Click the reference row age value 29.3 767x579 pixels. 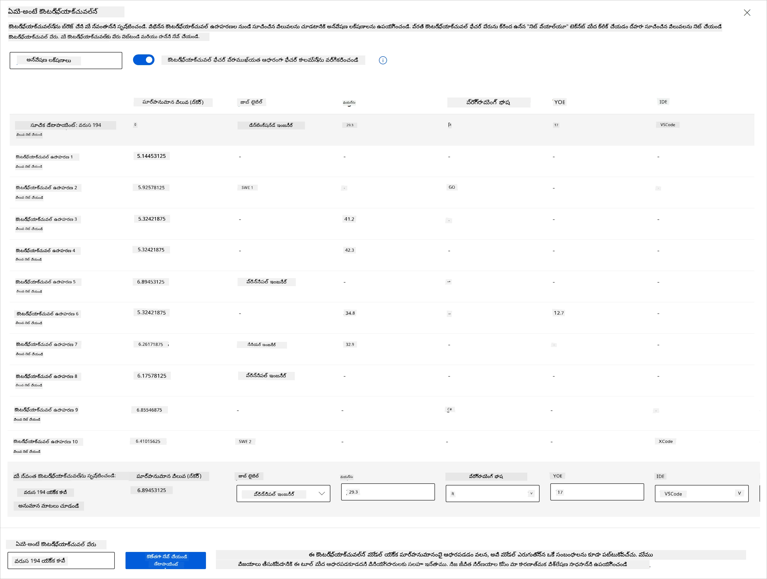[349, 125]
